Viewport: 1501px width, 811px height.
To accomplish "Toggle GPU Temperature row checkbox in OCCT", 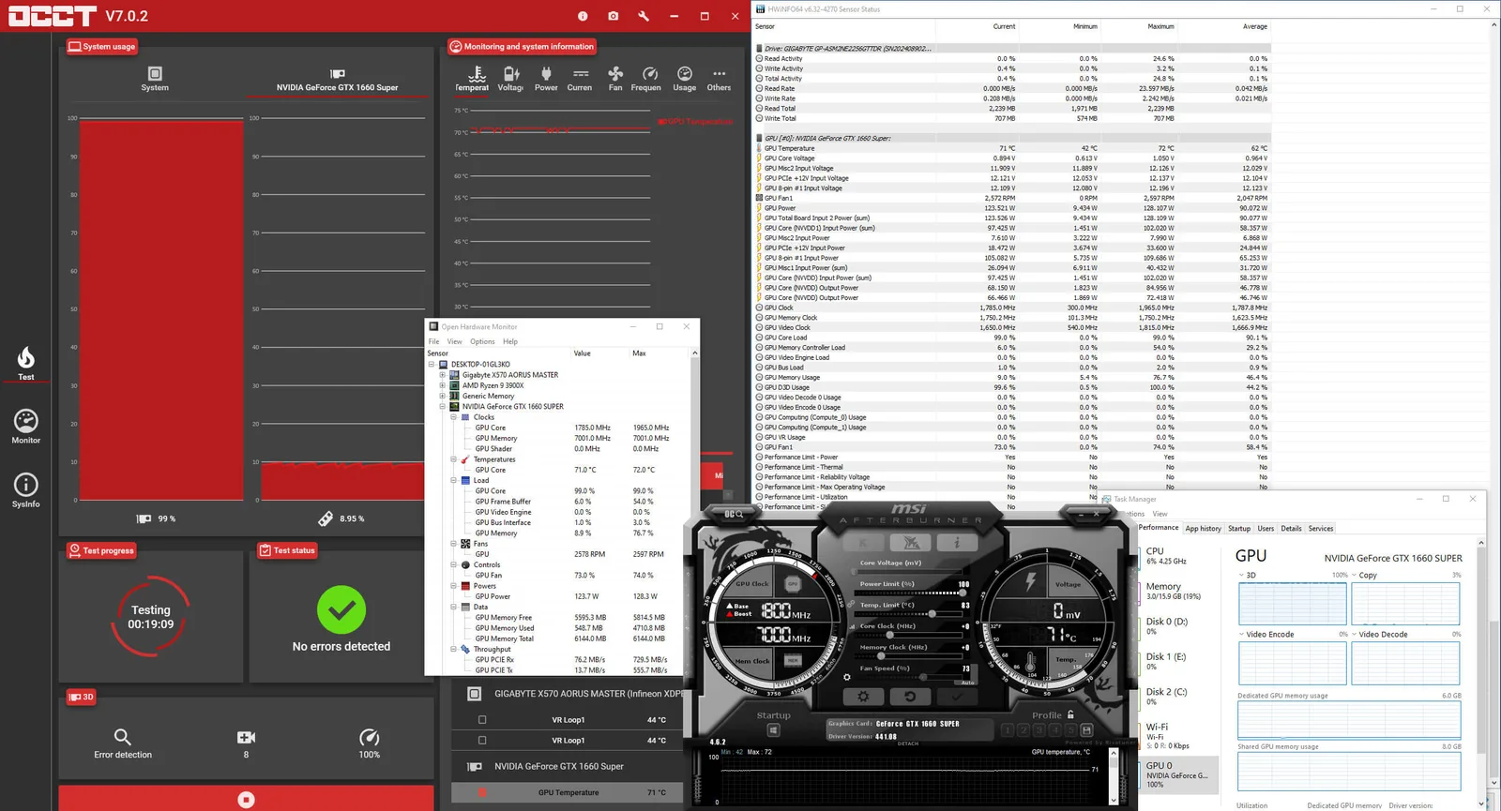I will (482, 792).
